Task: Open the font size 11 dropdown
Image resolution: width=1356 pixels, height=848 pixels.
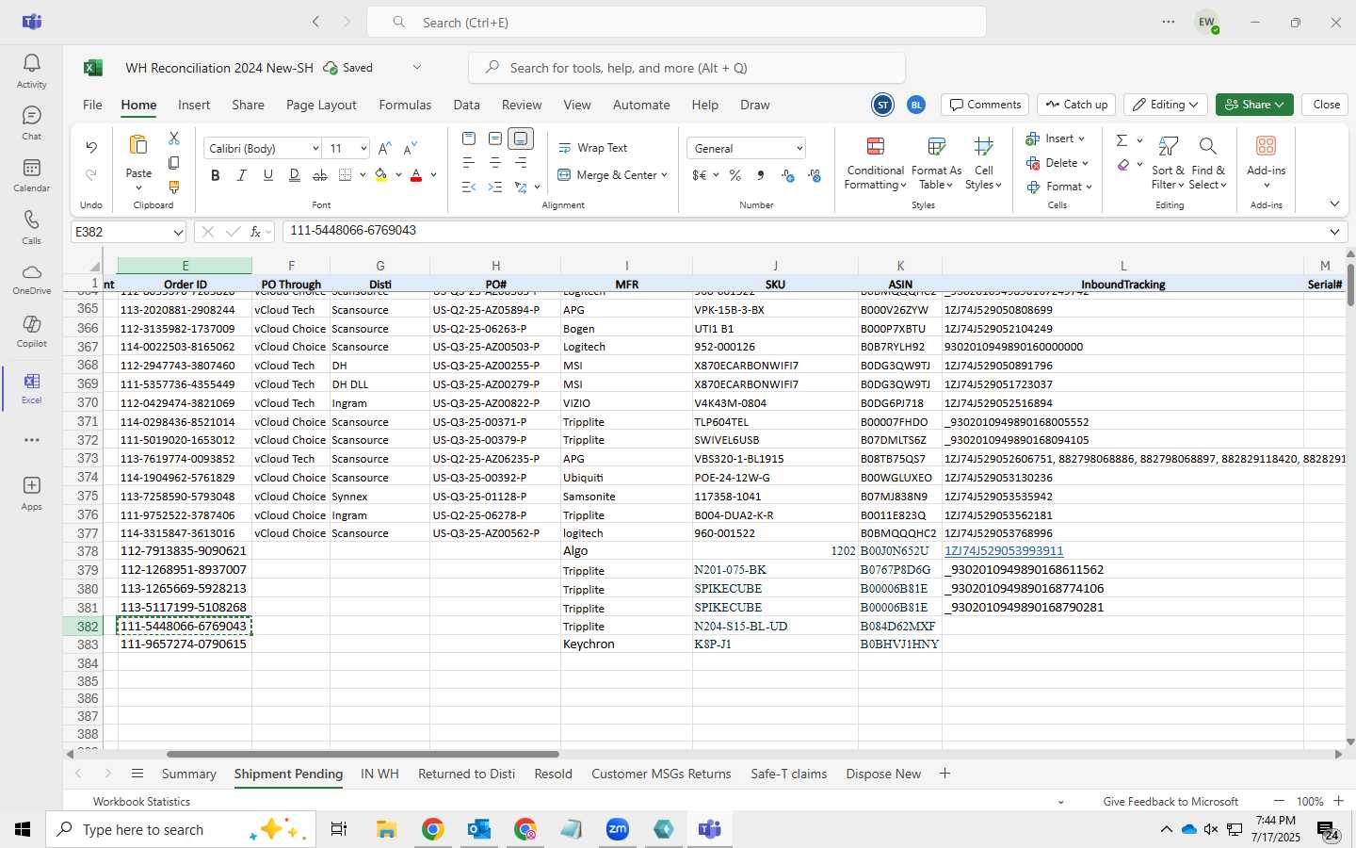Action: 363,149
